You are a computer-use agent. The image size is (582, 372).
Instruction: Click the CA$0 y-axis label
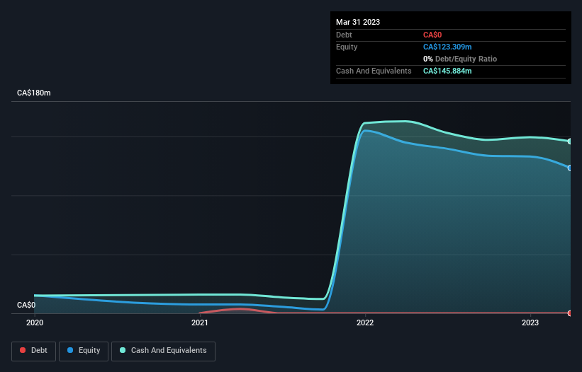(26, 305)
